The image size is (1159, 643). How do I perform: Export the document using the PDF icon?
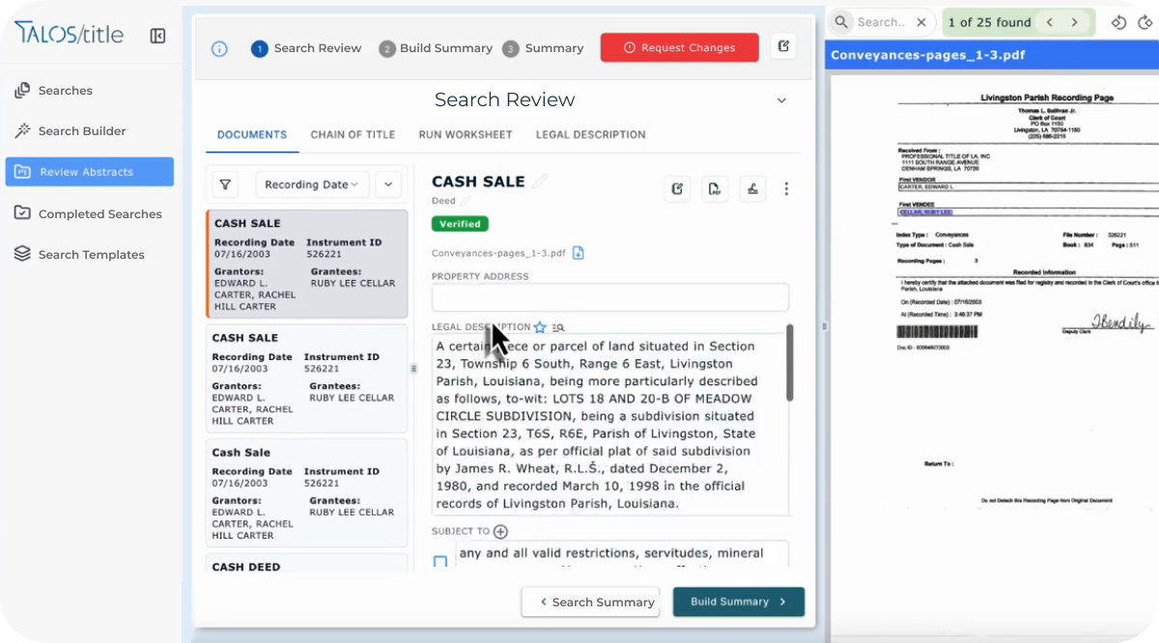(715, 188)
